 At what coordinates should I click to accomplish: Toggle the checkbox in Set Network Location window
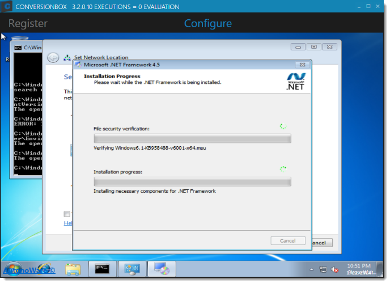(67, 214)
